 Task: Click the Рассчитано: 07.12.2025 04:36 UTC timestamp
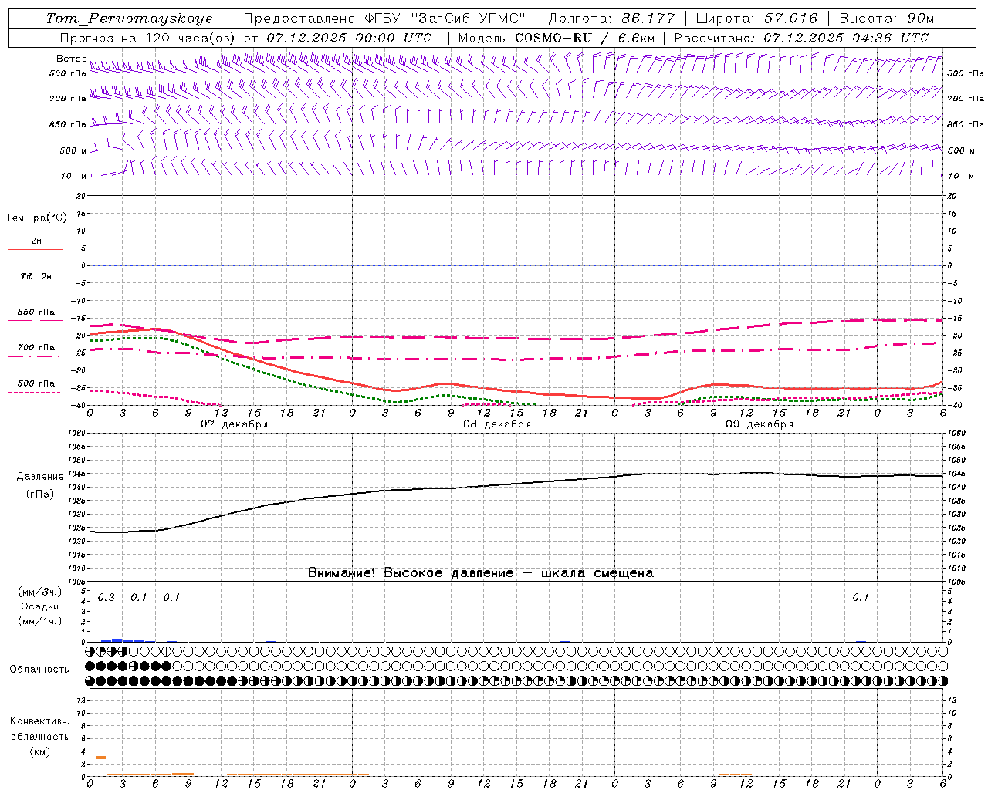coord(801,38)
